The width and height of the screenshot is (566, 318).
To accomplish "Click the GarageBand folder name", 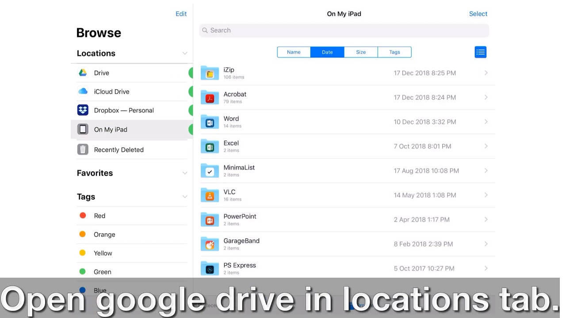I will [x=241, y=241].
